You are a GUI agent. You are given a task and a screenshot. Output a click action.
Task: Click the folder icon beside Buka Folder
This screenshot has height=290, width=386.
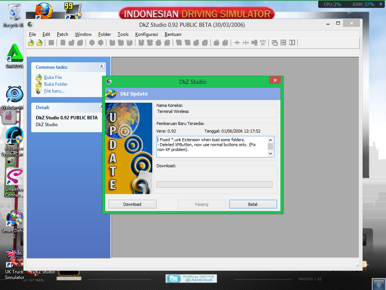tap(39, 84)
